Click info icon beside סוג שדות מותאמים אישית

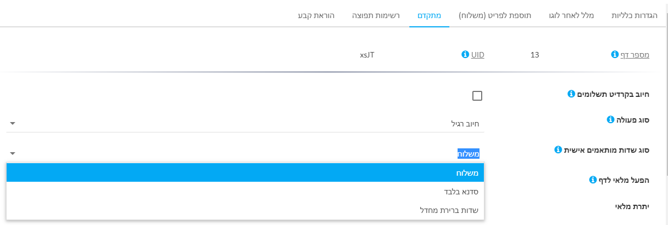pyautogui.click(x=558, y=149)
